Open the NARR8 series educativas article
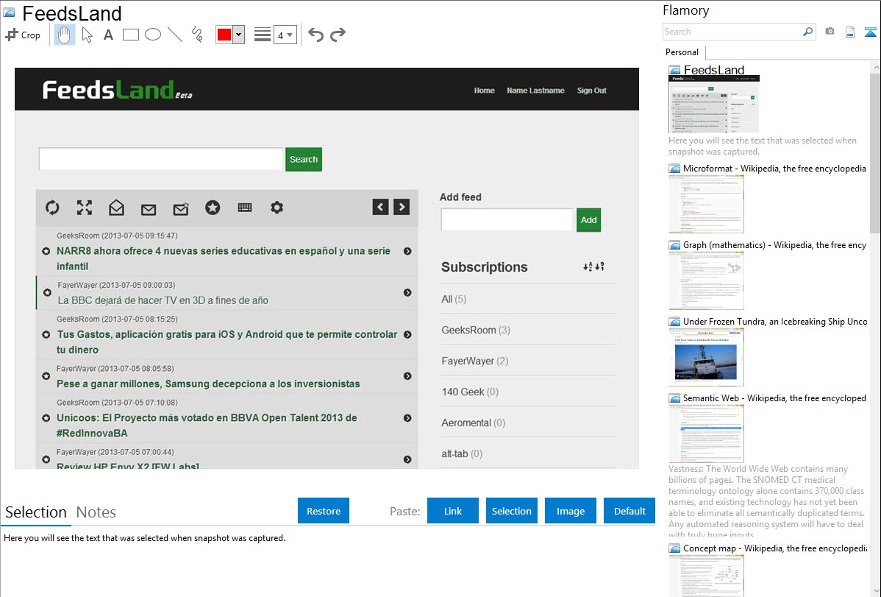Screen dimensions: 881x597 [x=223, y=259]
